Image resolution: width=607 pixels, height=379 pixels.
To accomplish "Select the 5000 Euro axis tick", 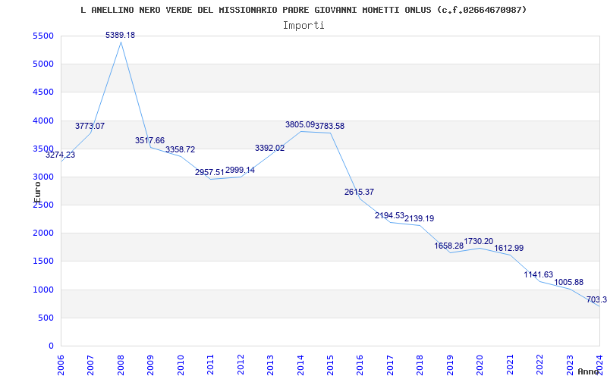I will (42, 64).
